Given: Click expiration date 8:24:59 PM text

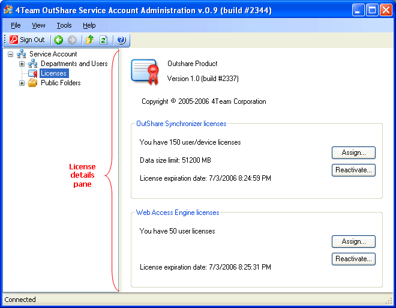Looking at the screenshot, I should [x=205, y=178].
